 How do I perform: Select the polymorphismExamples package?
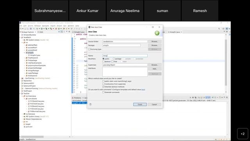[37, 65]
